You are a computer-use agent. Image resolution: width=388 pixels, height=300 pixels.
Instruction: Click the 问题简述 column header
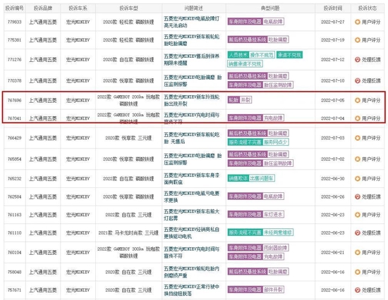194,8
